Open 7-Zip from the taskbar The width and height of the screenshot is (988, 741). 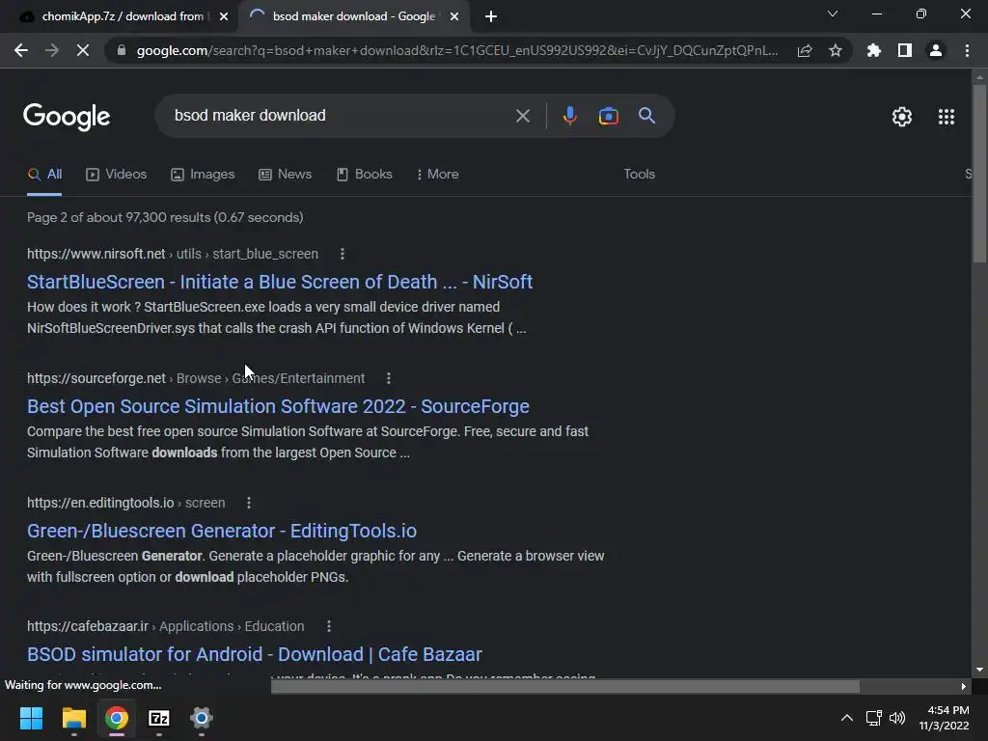(159, 718)
